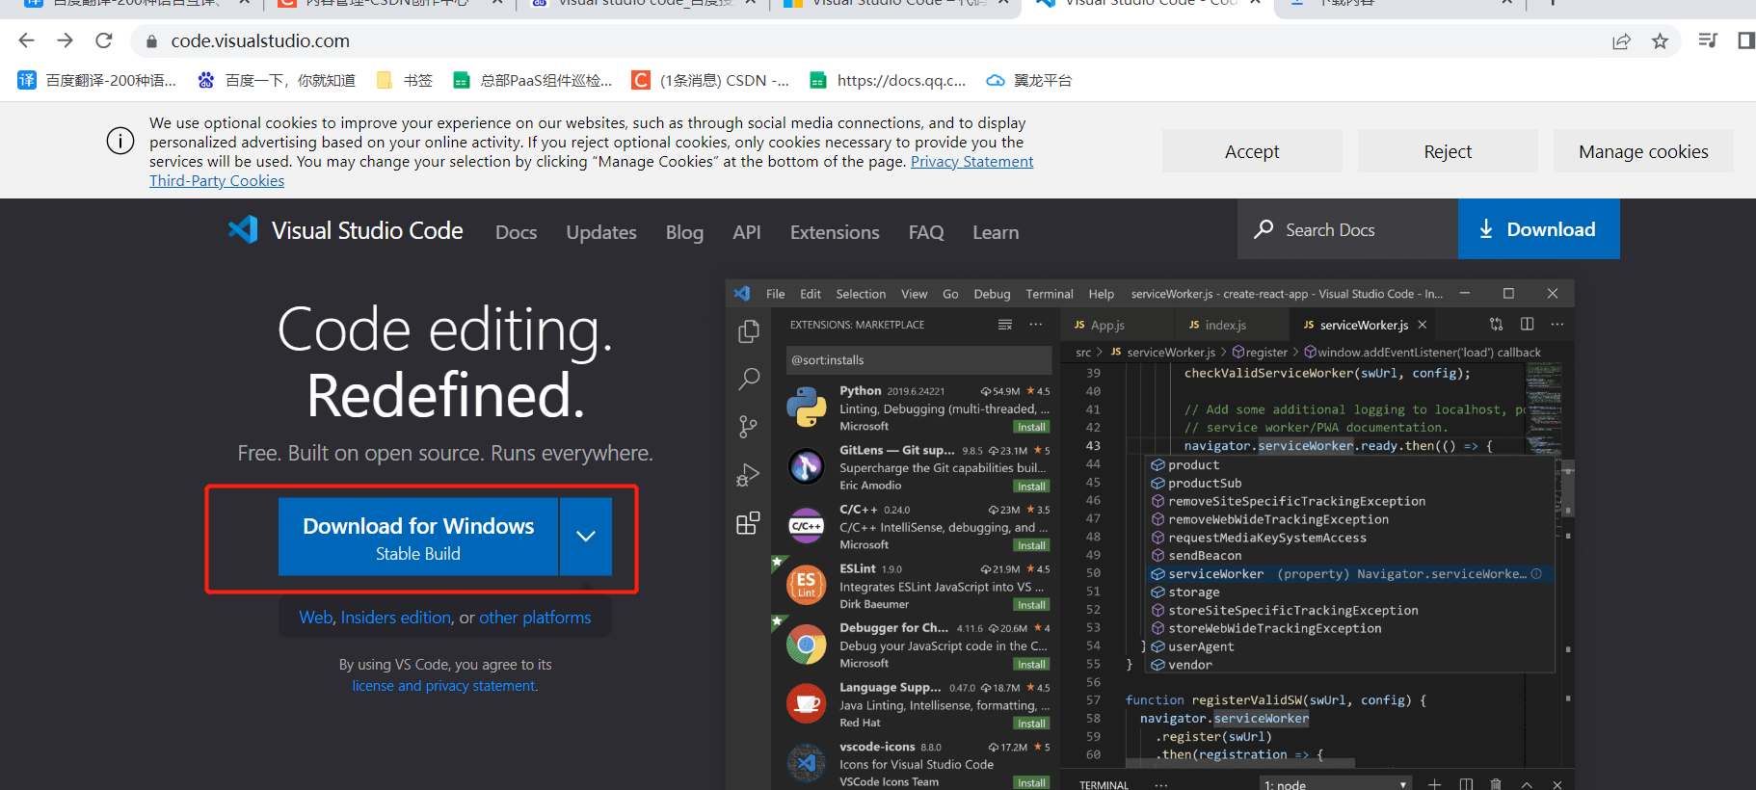The width and height of the screenshot is (1756, 790).
Task: Reject the optional cookies
Action: coord(1448,151)
